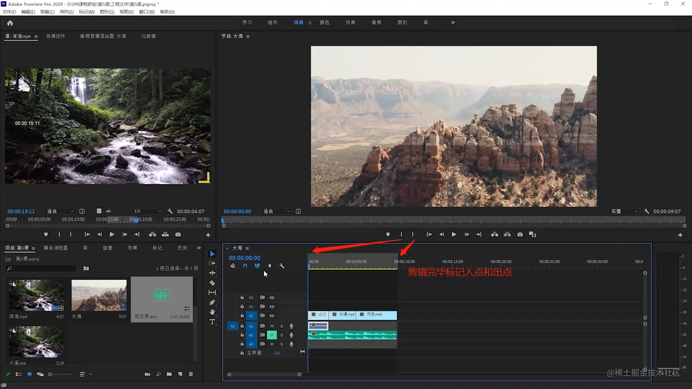The width and height of the screenshot is (692, 389).
Task: Open program monitor zoom level dropdown
Action: point(276,211)
